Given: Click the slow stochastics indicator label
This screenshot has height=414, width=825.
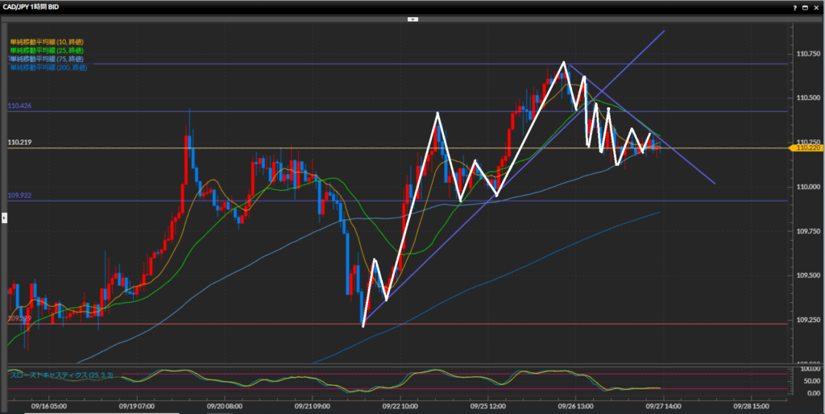Looking at the screenshot, I should click(61, 375).
